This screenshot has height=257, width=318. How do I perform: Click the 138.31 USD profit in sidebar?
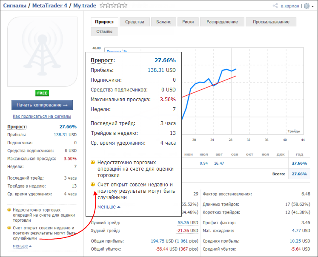pyautogui.click(x=65, y=134)
